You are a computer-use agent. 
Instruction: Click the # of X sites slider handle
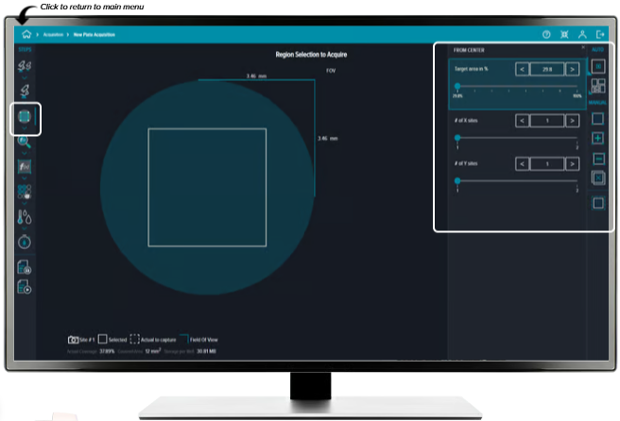(x=457, y=138)
